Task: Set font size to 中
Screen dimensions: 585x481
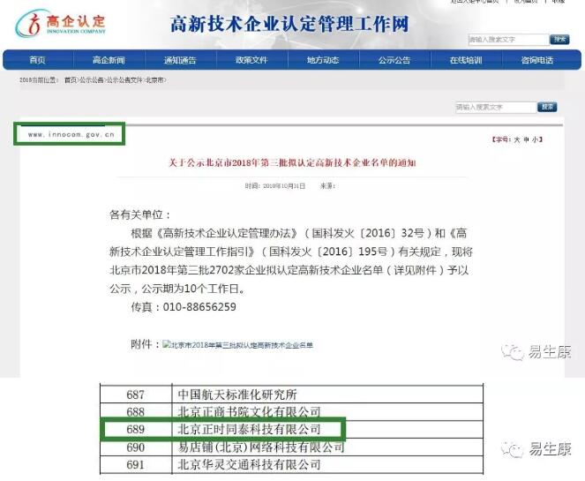Action: coord(526,139)
